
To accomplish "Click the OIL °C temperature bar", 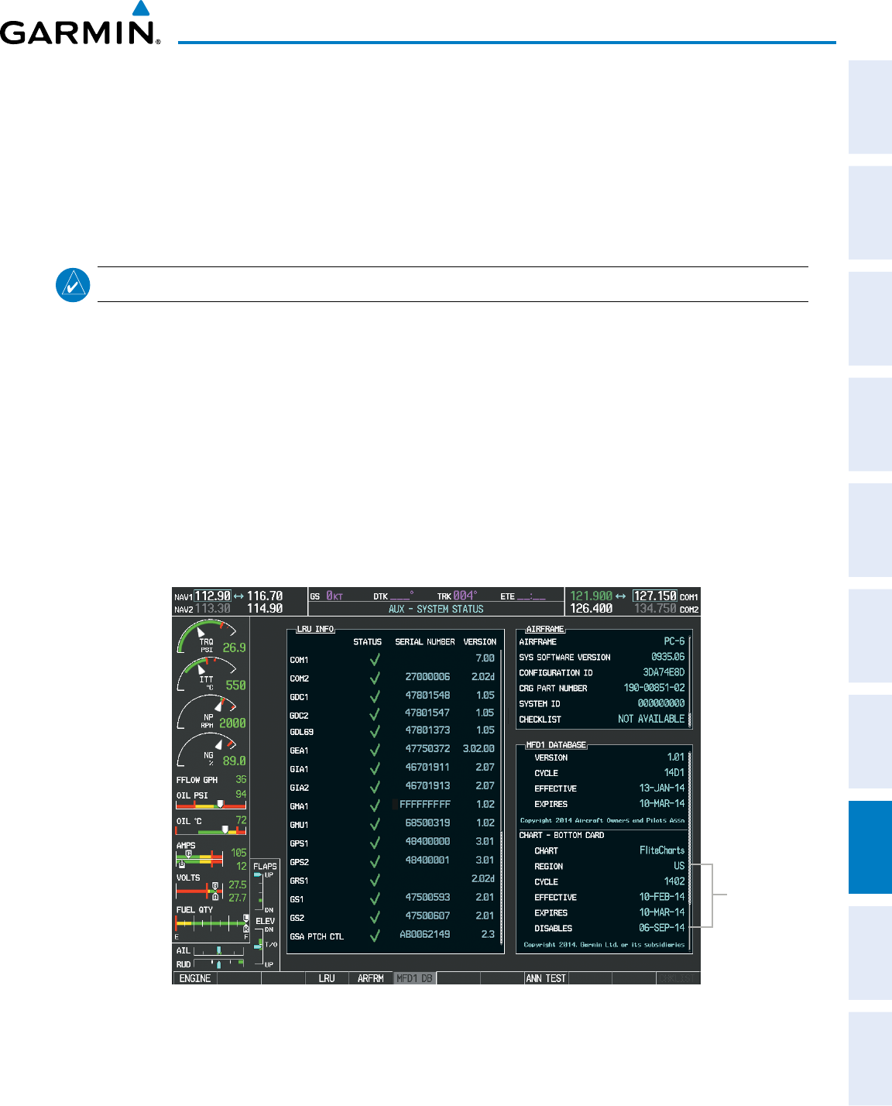I will [x=211, y=830].
